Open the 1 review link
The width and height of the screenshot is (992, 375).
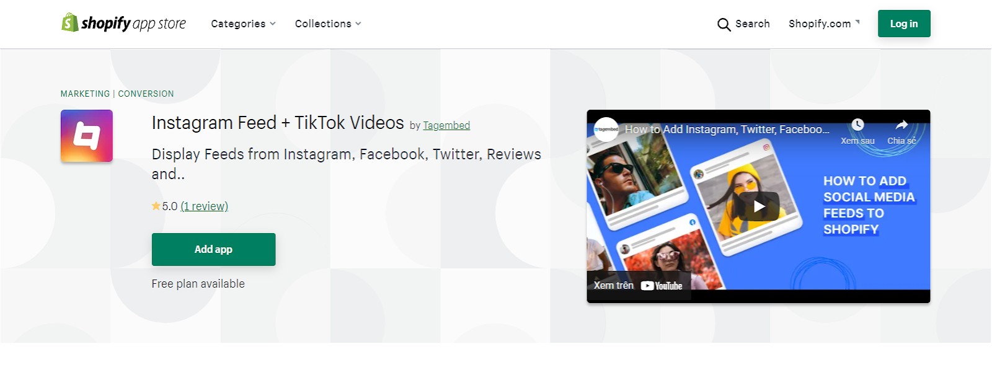pos(205,206)
